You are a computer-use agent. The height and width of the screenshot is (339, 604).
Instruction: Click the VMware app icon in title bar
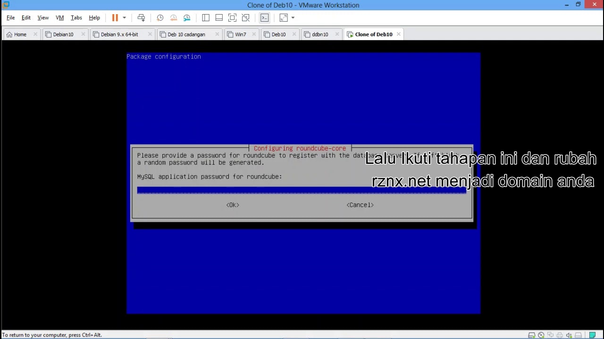(x=6, y=5)
